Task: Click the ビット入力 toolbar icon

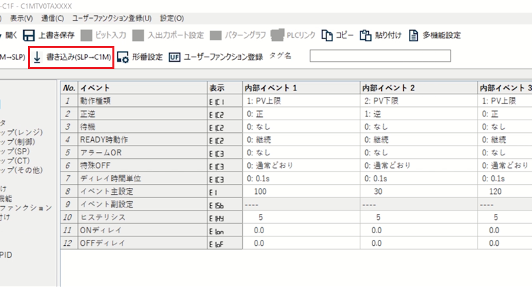Action: point(88,35)
